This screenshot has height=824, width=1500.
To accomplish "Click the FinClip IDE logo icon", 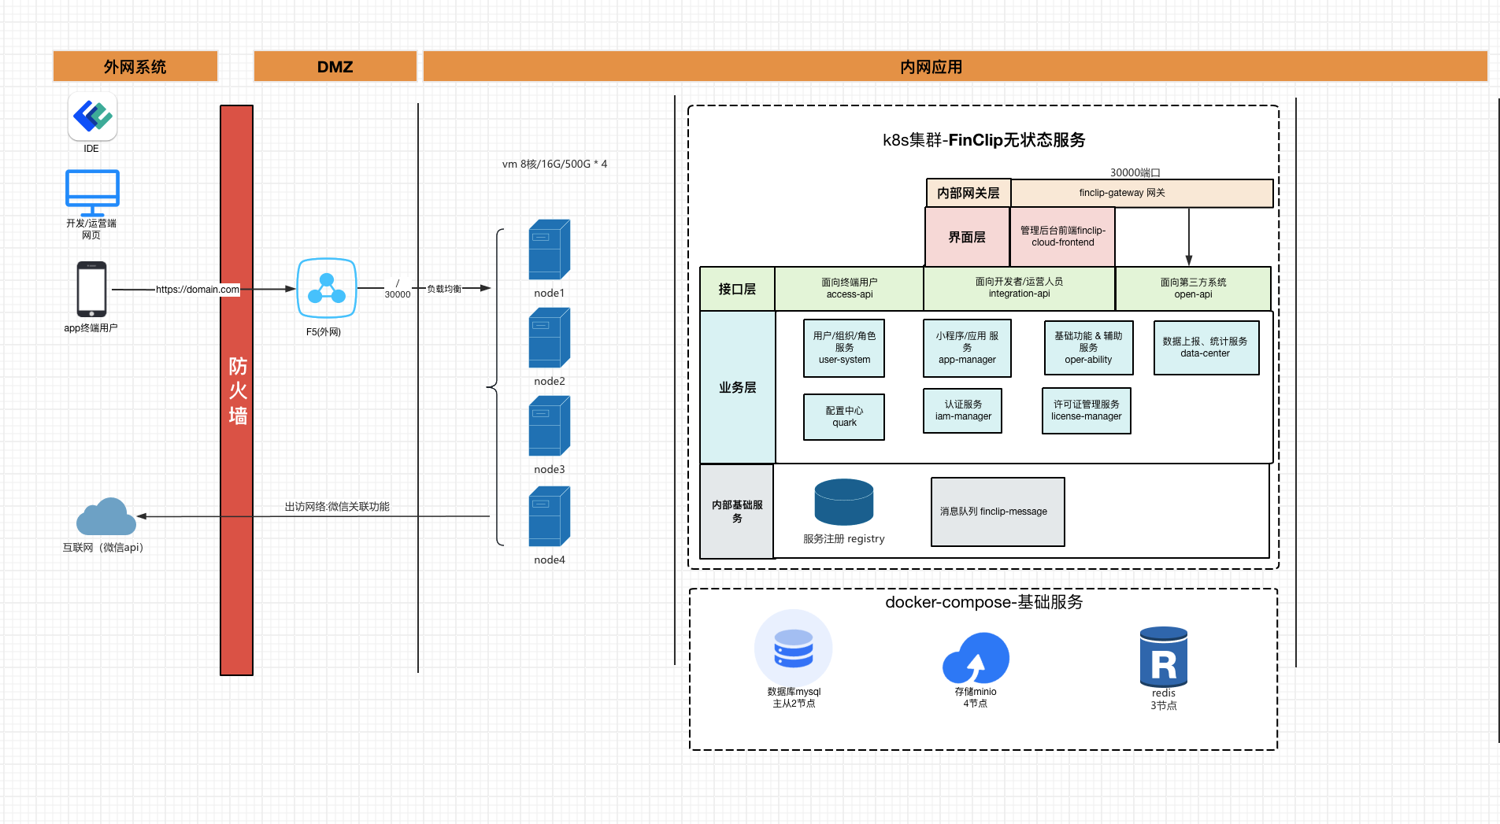I will coord(92,116).
